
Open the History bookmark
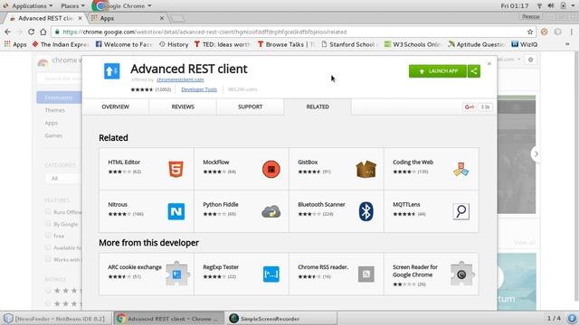click(174, 44)
